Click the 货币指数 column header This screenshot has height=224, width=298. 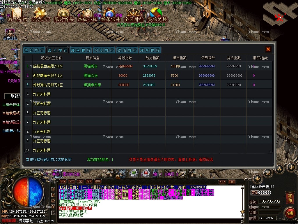(x=234, y=58)
